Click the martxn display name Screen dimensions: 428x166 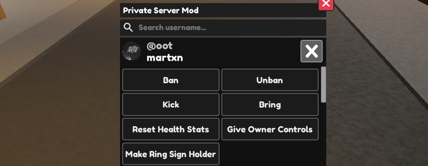click(x=165, y=58)
